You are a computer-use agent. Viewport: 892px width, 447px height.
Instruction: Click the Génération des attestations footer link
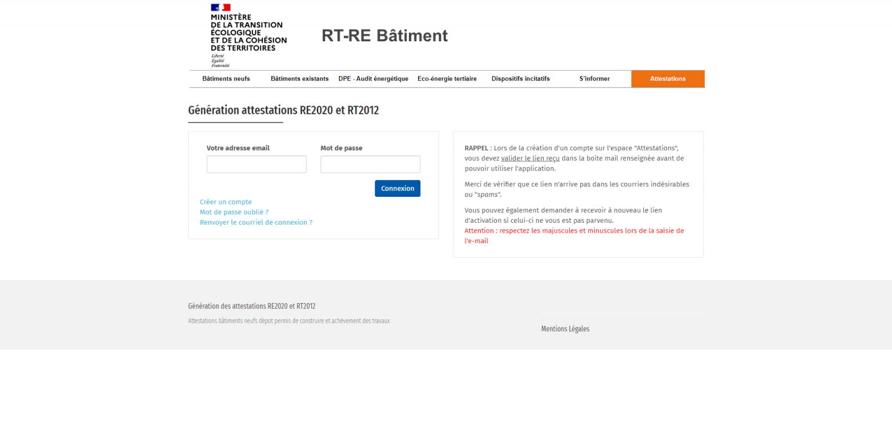(251, 306)
